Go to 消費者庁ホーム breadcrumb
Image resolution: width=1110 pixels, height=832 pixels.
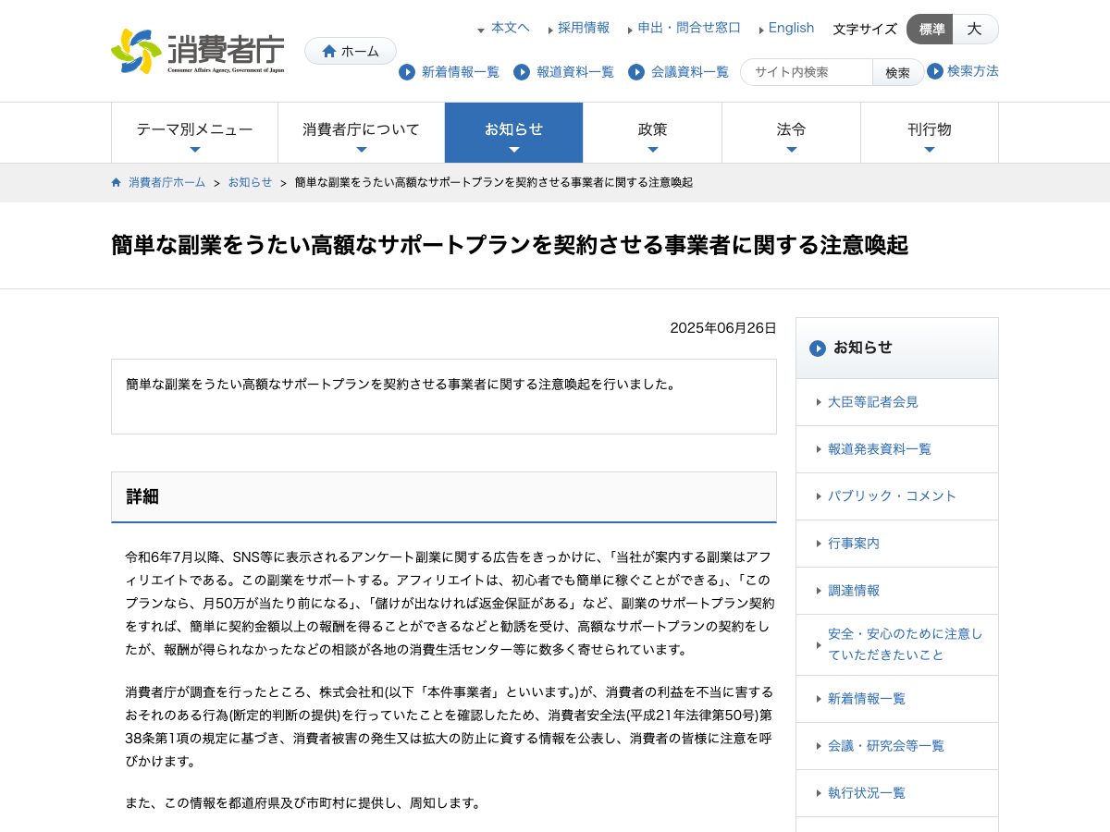pos(167,182)
